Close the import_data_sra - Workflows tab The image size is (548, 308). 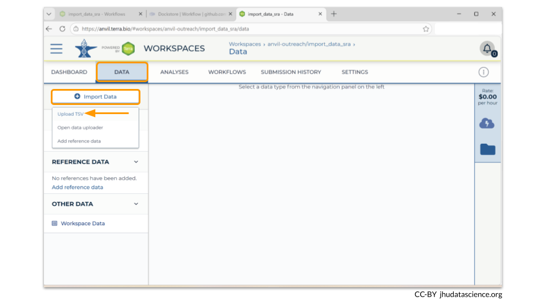click(x=140, y=14)
